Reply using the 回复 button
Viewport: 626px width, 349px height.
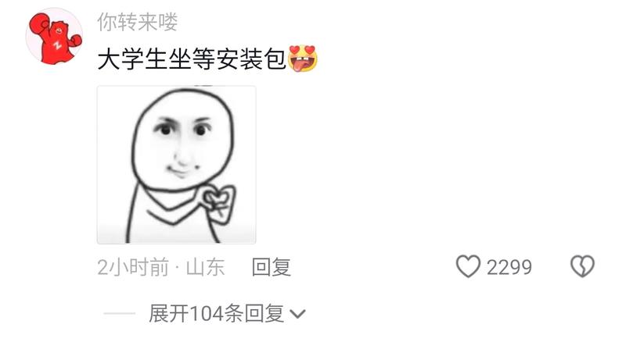(271, 267)
